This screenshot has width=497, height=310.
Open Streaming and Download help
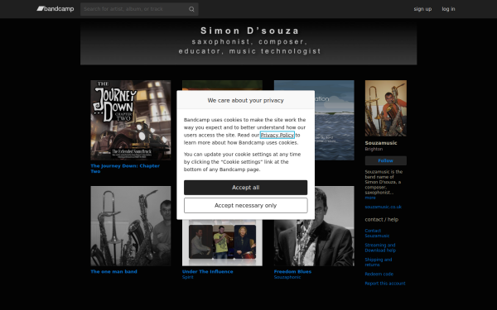coord(380,248)
